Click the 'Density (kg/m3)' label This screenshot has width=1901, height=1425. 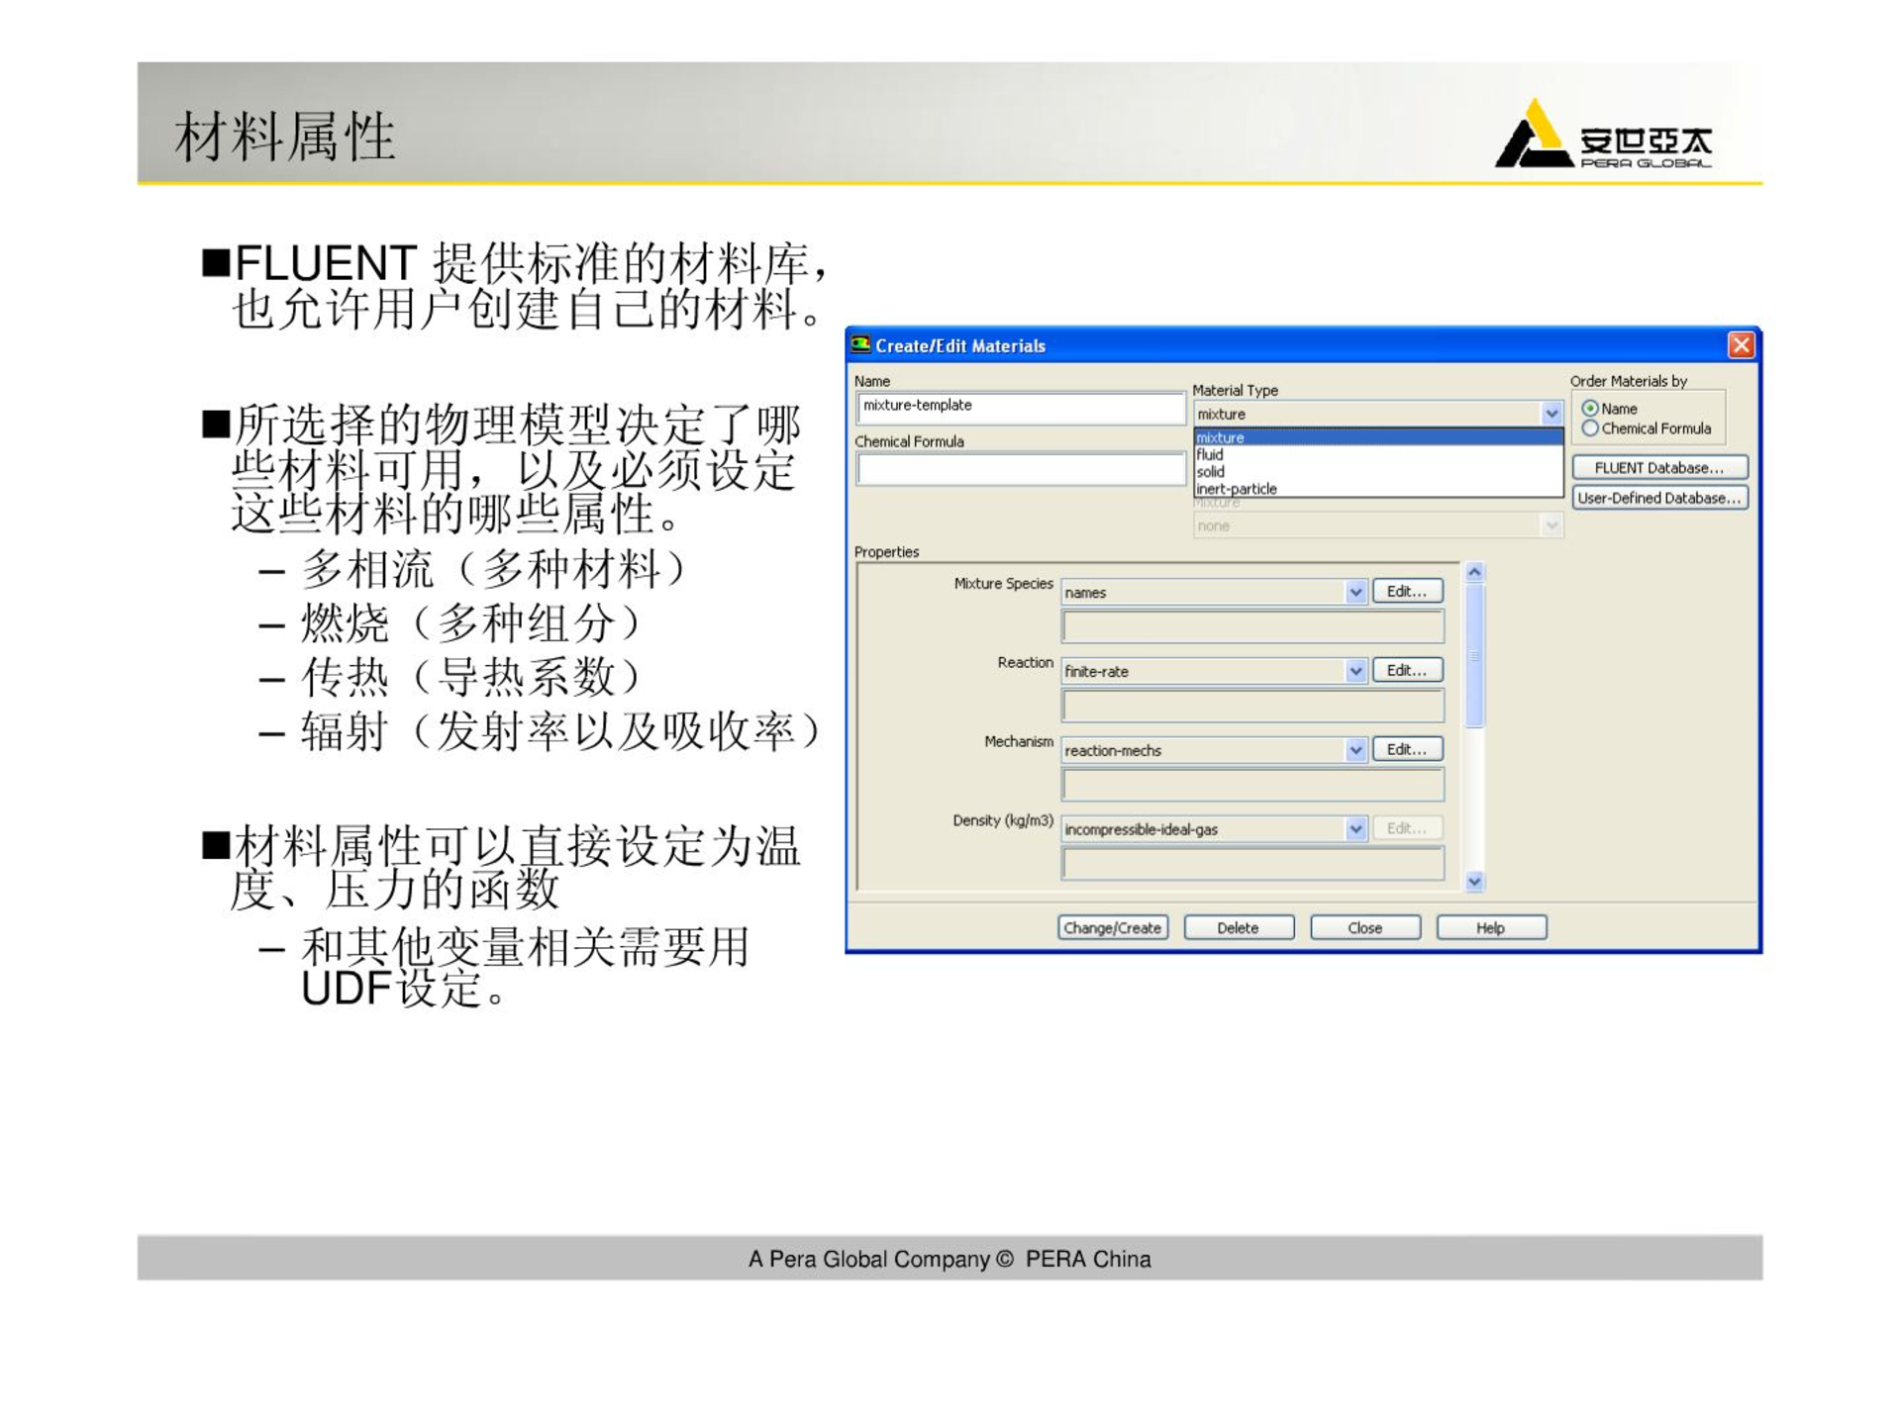pyautogui.click(x=1003, y=820)
